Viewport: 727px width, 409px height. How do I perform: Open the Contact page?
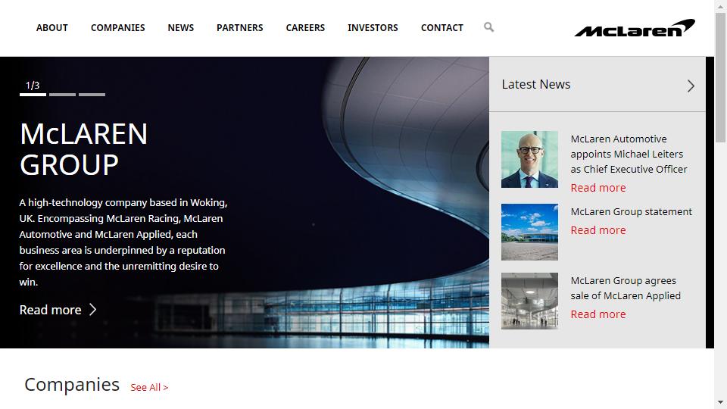pyautogui.click(x=442, y=28)
